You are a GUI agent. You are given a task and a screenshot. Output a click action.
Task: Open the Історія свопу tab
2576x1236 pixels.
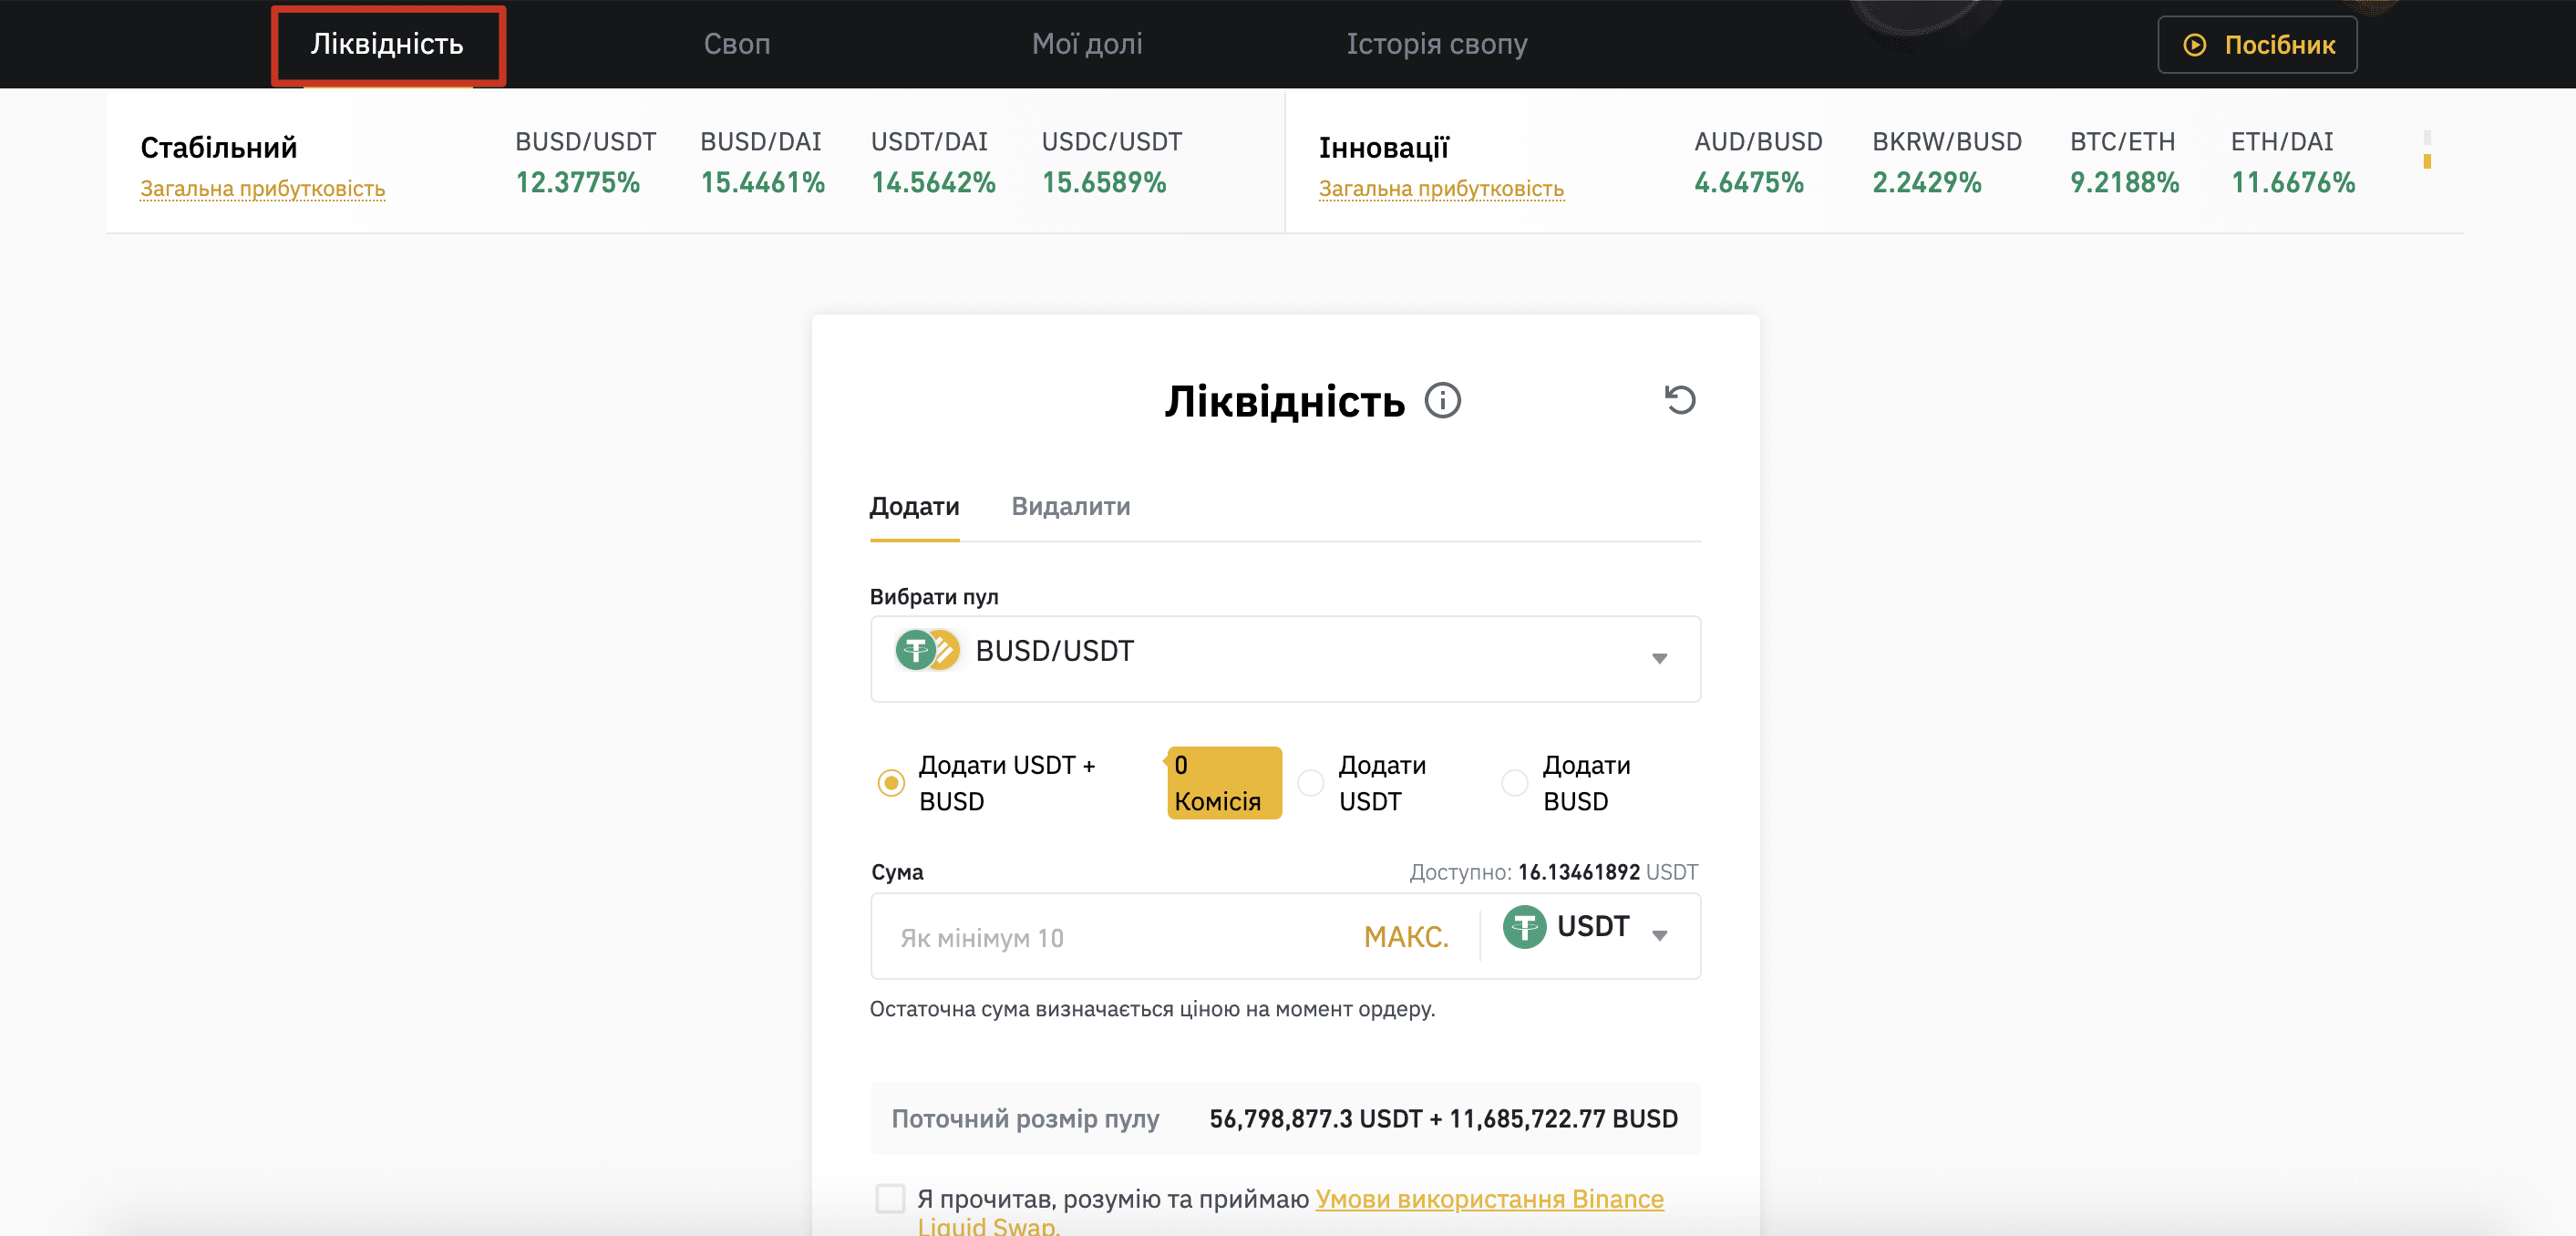point(1437,44)
